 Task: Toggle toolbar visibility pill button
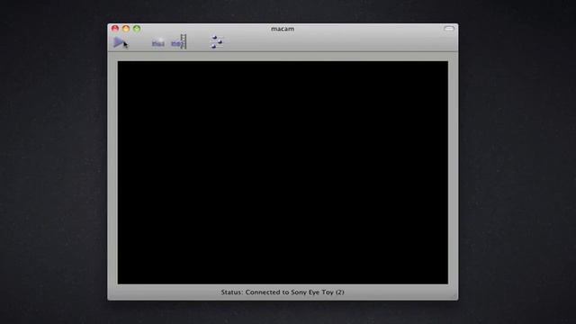[x=449, y=29]
